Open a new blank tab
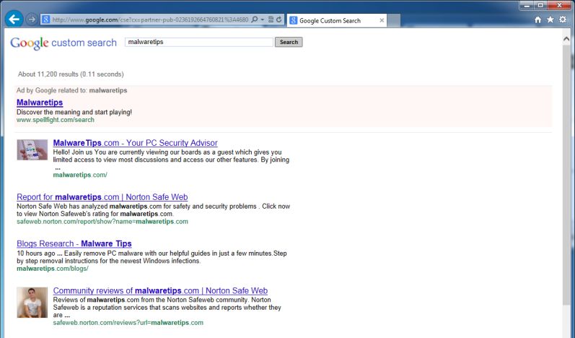This screenshot has height=338, width=575. [x=394, y=20]
